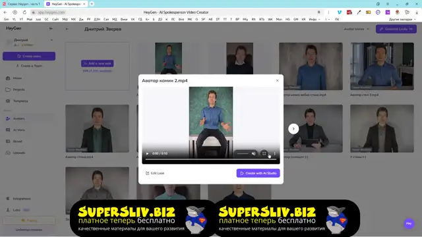The height and width of the screenshot is (237, 422).
Task: Open the Avatar Voices dropdown
Action: click(356, 29)
